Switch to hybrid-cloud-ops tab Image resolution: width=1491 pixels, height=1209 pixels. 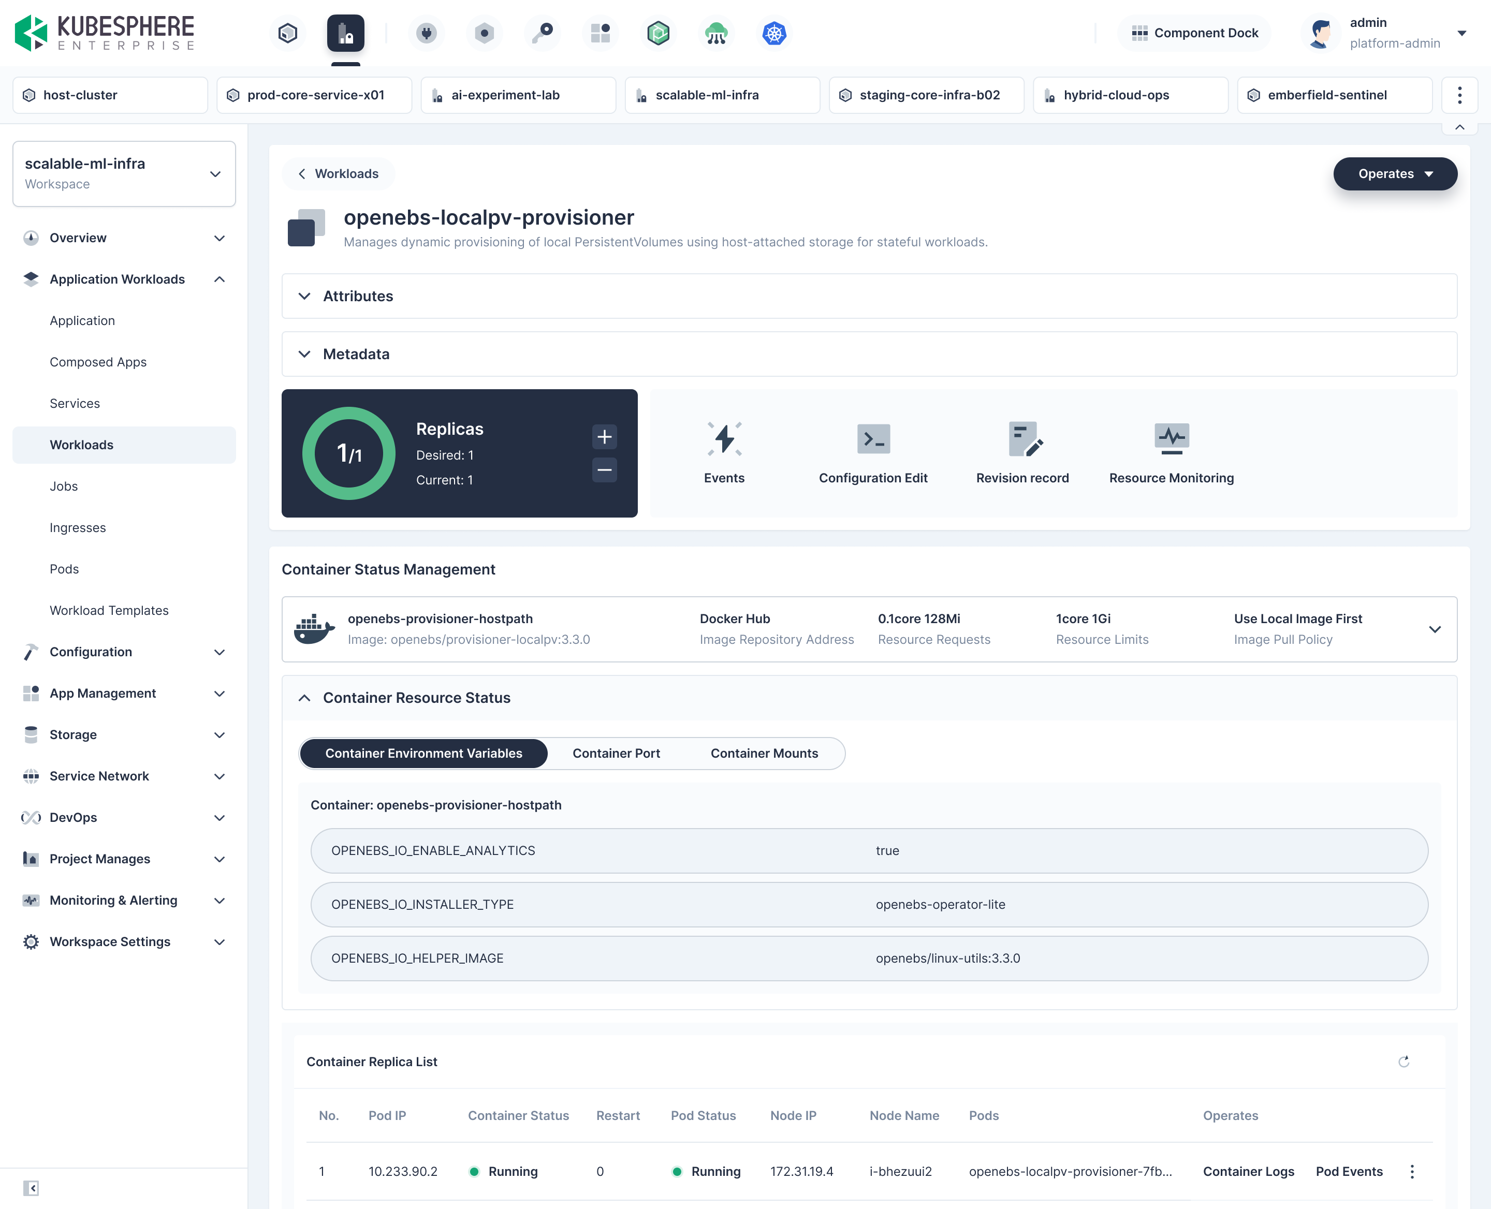1131,95
